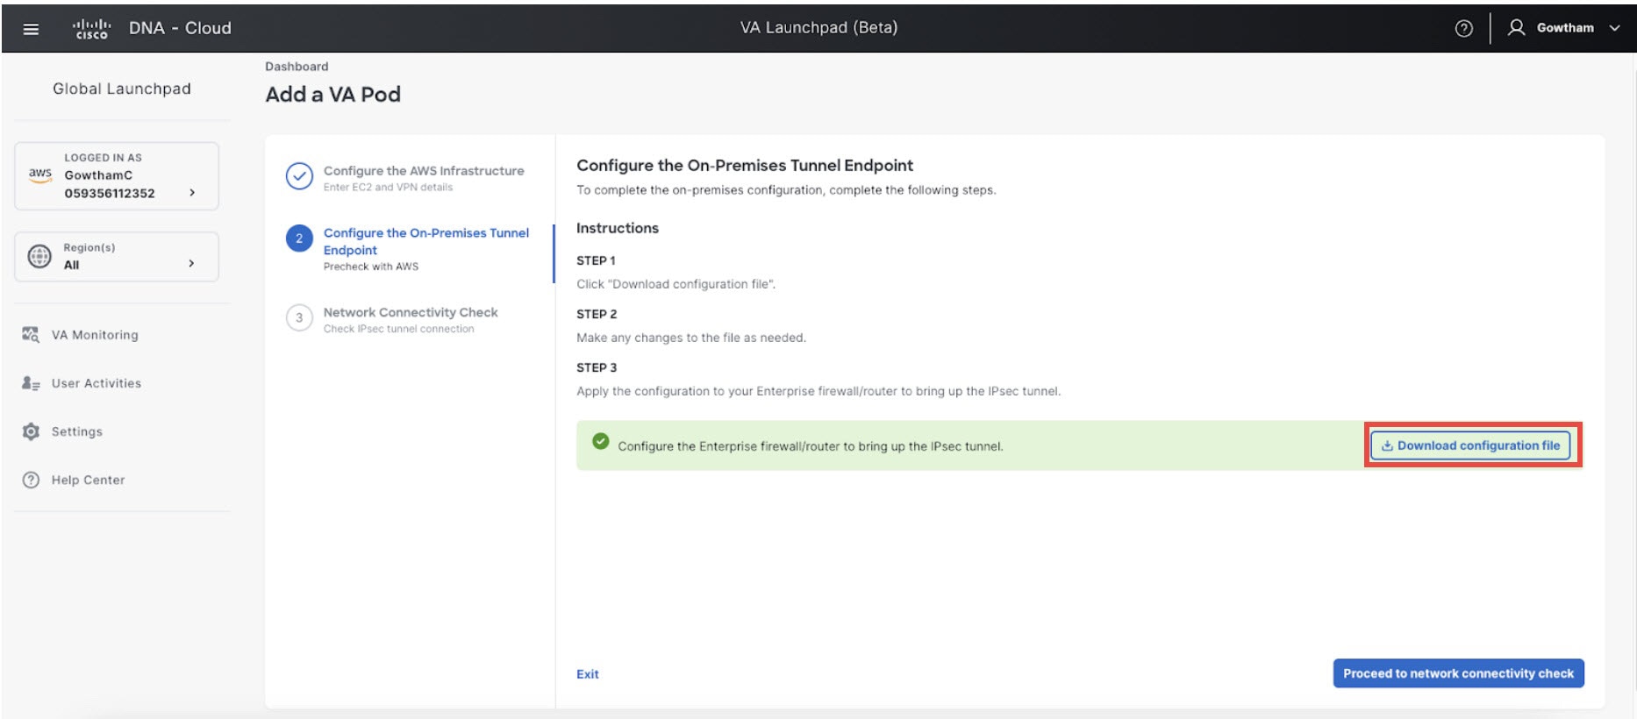This screenshot has height=719, width=1637.
Task: Click the Add a VA Pod heading
Action: pyautogui.click(x=333, y=95)
